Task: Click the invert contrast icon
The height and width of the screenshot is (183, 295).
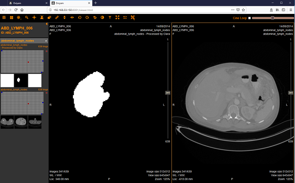Action: [102, 18]
